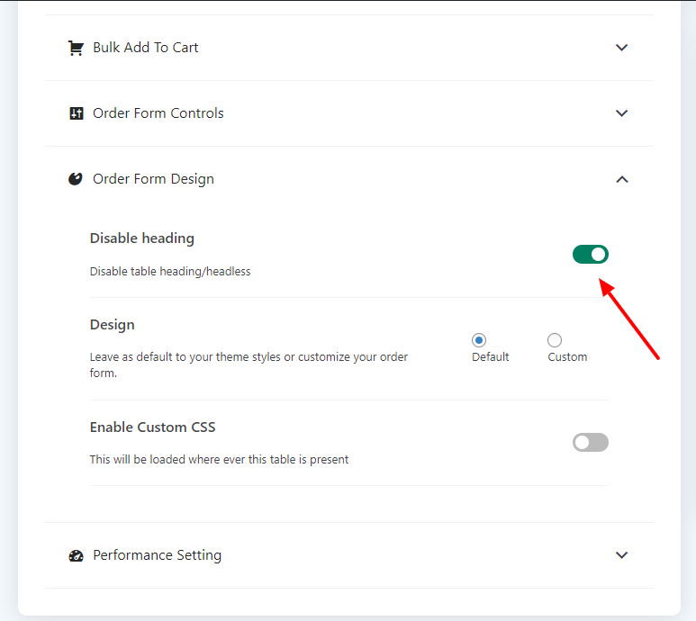Screen dimensions: 696x621
Task: Click the Order Form Design palette icon
Action: (76, 179)
